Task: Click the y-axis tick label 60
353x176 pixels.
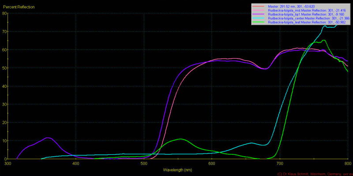Action: (x=4, y=49)
